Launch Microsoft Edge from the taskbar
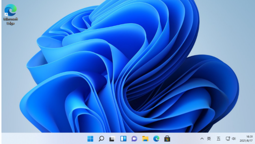 point(156,139)
